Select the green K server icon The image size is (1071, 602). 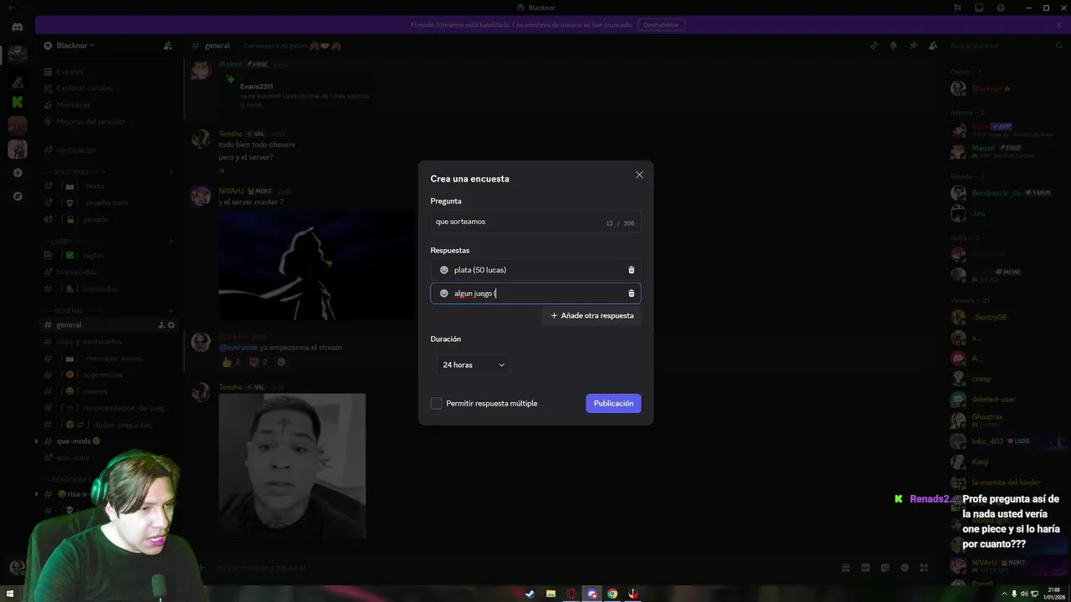[17, 102]
